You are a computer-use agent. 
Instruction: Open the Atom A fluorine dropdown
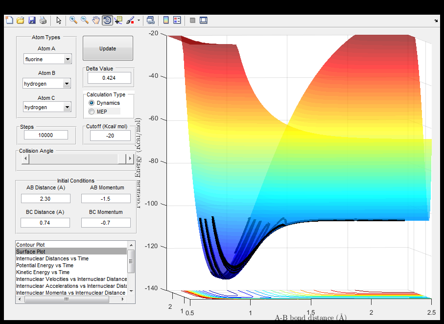pos(68,60)
